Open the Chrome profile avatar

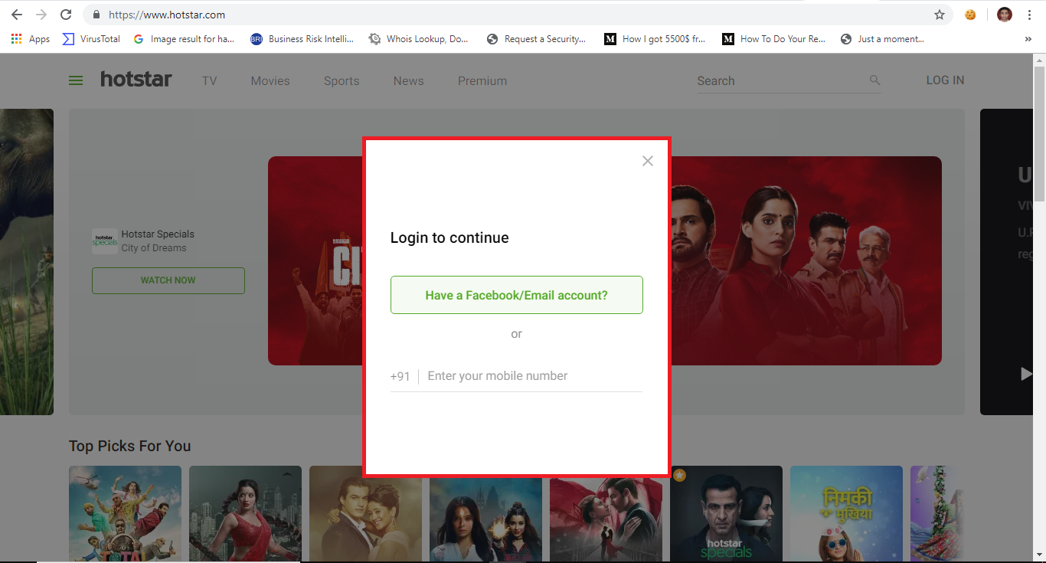coord(1005,15)
